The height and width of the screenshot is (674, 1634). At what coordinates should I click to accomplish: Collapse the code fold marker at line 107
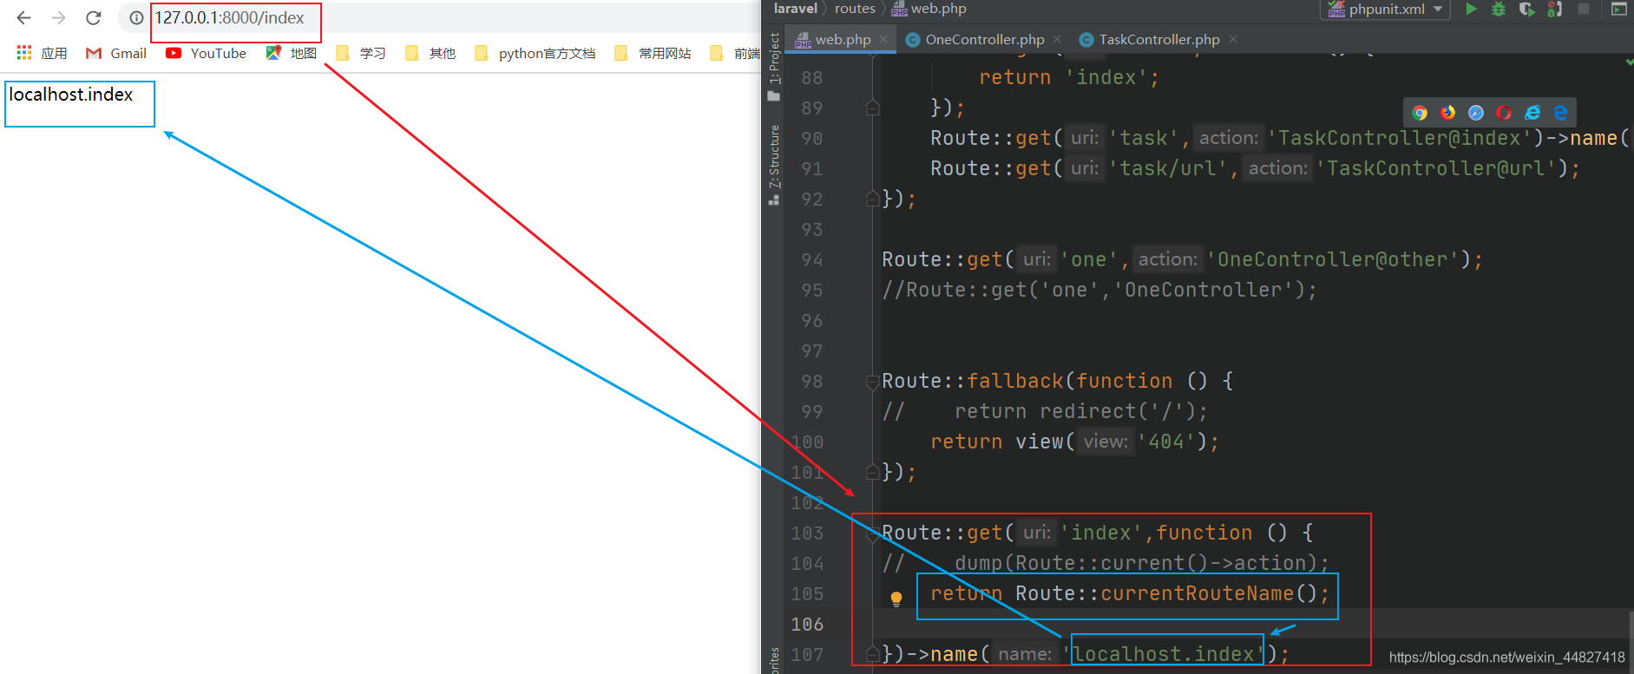(x=873, y=654)
